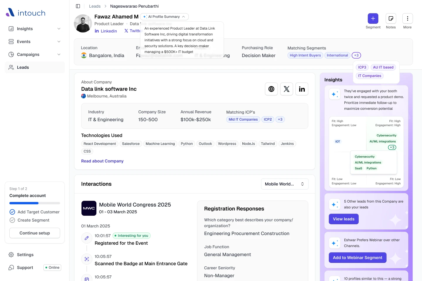Open Campaigns in the sidebar
The image size is (422, 281).
35,54
